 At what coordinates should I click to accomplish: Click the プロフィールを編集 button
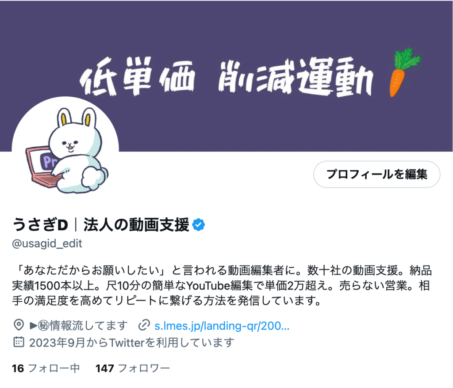click(x=377, y=175)
